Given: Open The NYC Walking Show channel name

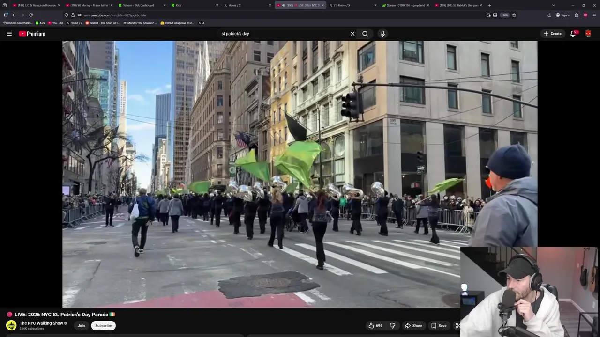Looking at the screenshot, I should (41, 323).
